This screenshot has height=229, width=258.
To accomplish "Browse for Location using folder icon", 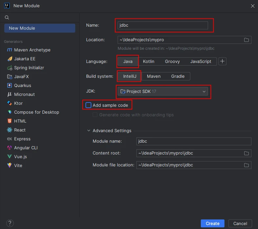I will (246, 40).
